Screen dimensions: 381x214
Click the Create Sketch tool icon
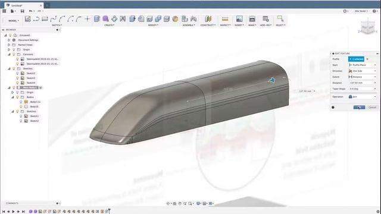(28, 19)
